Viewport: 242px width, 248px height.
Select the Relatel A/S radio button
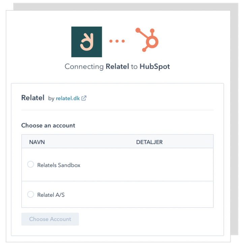coord(31,194)
